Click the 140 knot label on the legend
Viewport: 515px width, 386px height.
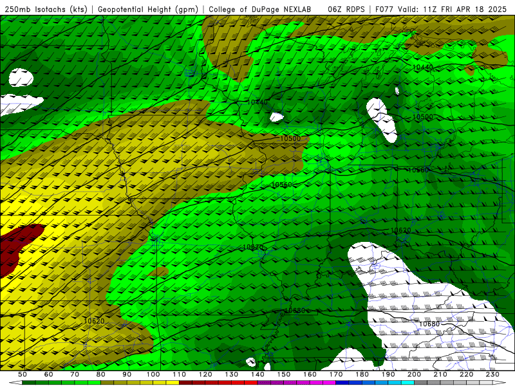[x=257, y=374]
